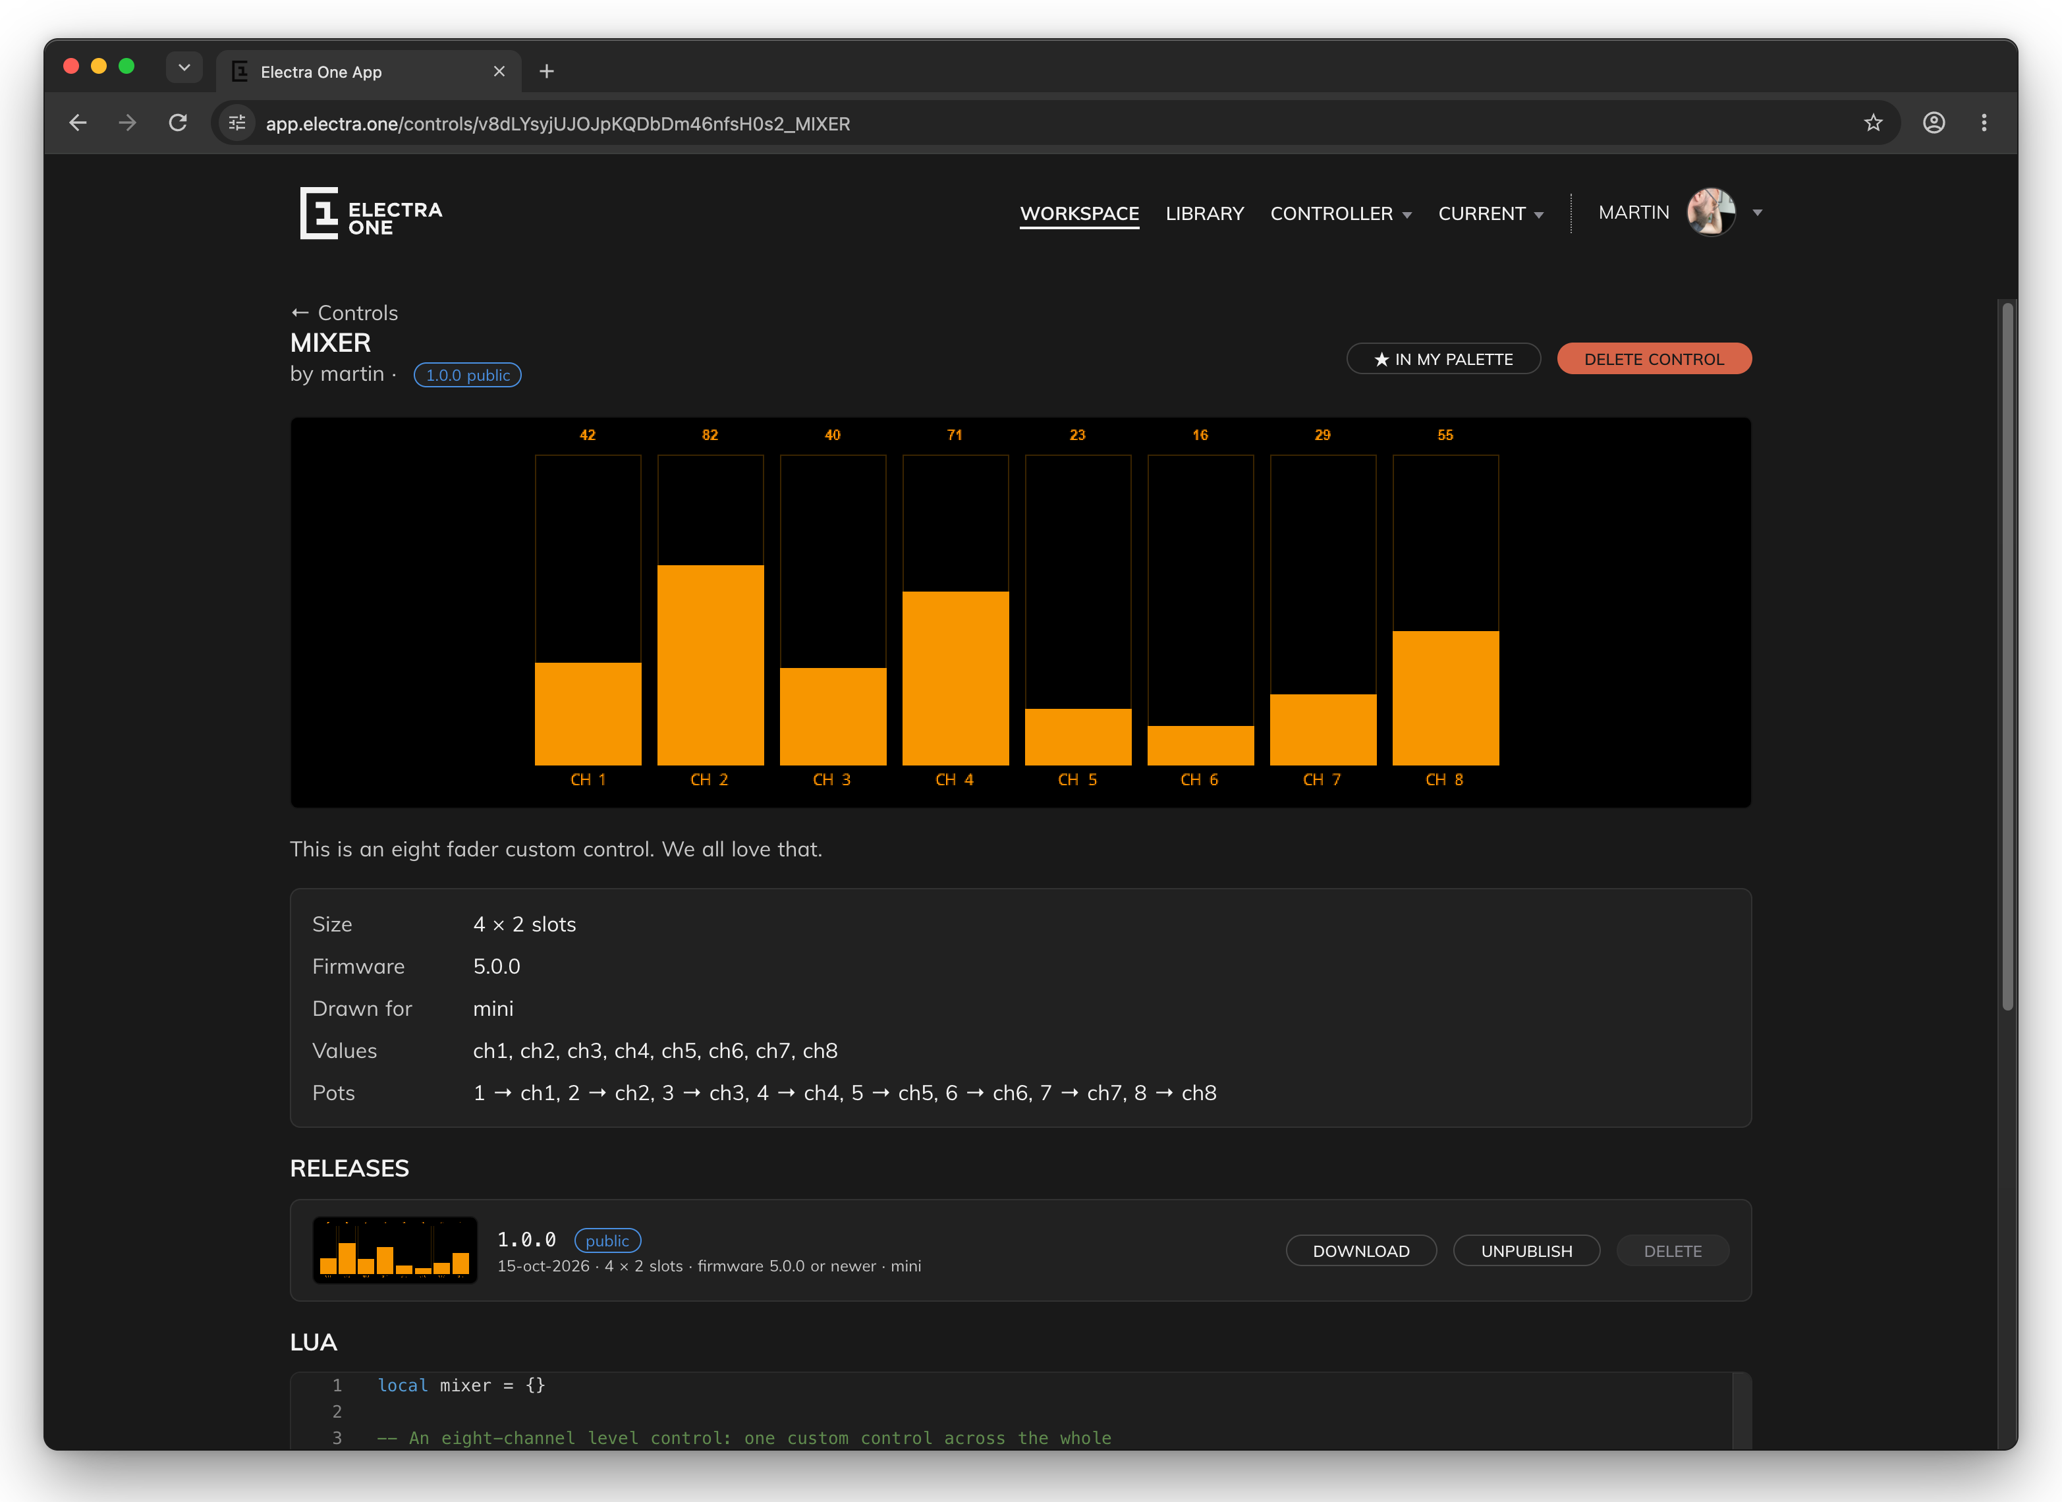The height and width of the screenshot is (1502, 2062).
Task: Bookmark this page with the star icon
Action: [1873, 123]
